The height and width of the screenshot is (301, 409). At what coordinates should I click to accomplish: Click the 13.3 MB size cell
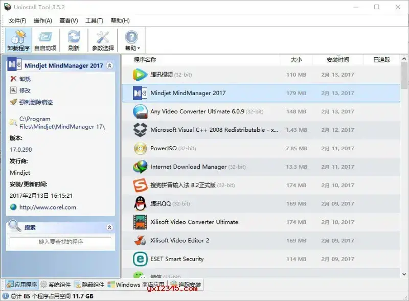pos(297,167)
